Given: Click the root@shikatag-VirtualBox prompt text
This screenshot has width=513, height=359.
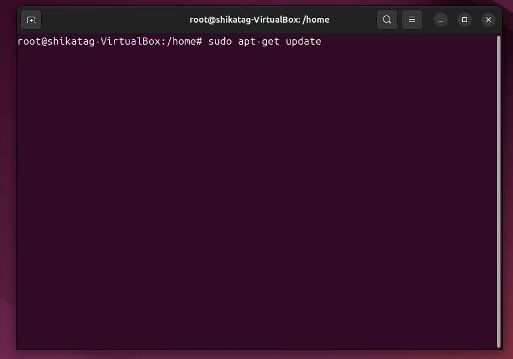Looking at the screenshot, I should click(x=89, y=42).
